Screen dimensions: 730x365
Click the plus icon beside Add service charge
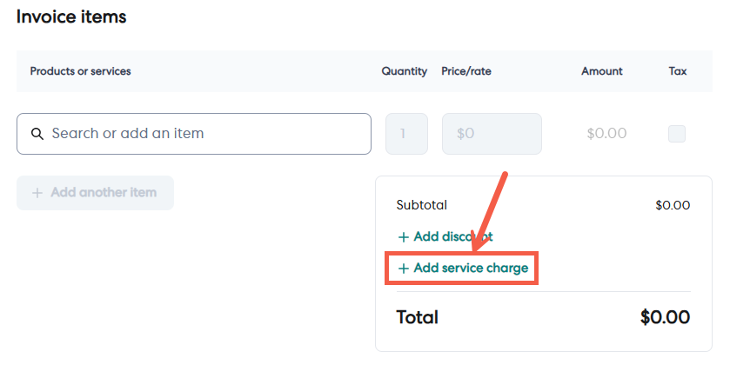(x=403, y=269)
